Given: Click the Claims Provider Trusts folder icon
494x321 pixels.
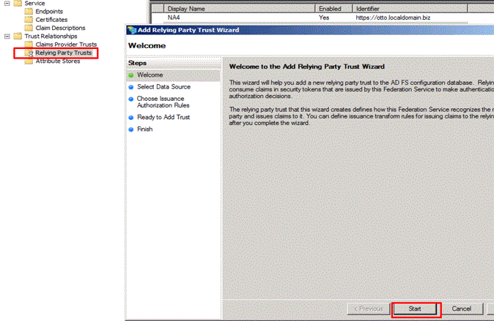Looking at the screenshot, I should (x=29, y=45).
